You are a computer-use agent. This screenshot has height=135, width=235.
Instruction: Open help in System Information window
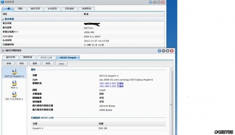[151, 2]
